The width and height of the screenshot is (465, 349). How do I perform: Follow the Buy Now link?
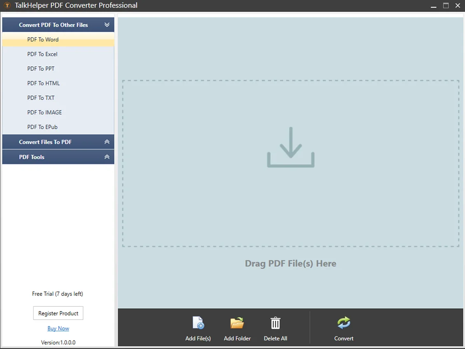(x=58, y=328)
